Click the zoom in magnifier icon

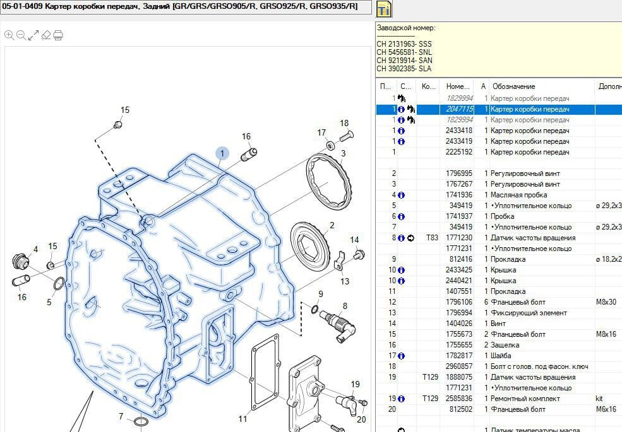[9, 35]
